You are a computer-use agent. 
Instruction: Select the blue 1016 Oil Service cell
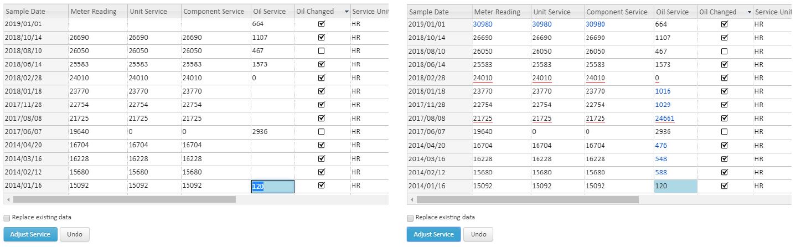(662, 91)
